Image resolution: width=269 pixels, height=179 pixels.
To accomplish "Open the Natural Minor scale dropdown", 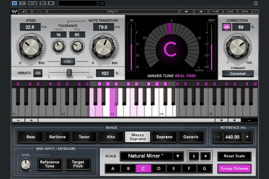I will (151, 156).
